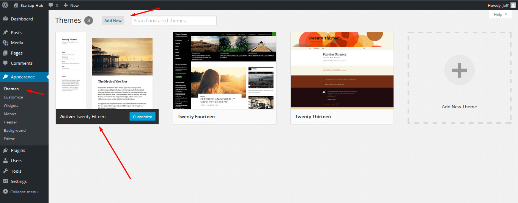The width and height of the screenshot is (518, 203).
Task: Open the Plugins section
Action: pos(18,150)
